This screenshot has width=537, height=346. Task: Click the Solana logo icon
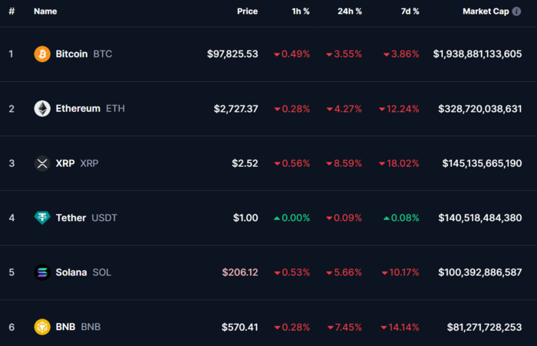[x=42, y=273]
